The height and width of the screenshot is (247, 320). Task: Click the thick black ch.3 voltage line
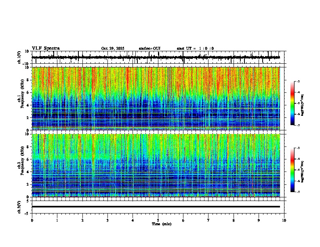[x=156, y=207]
